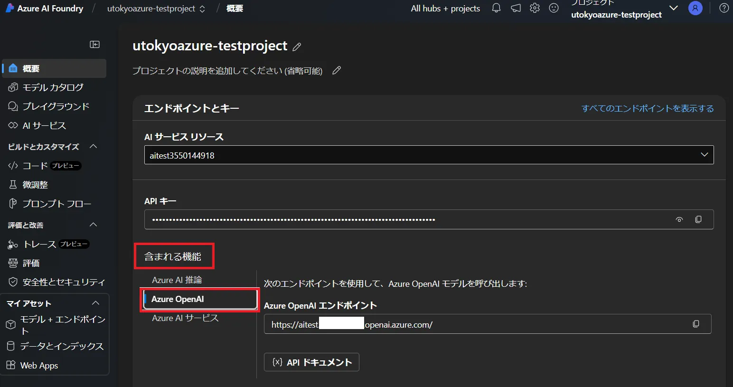Open the notifications bell icon
This screenshot has height=387, width=733.
point(496,8)
